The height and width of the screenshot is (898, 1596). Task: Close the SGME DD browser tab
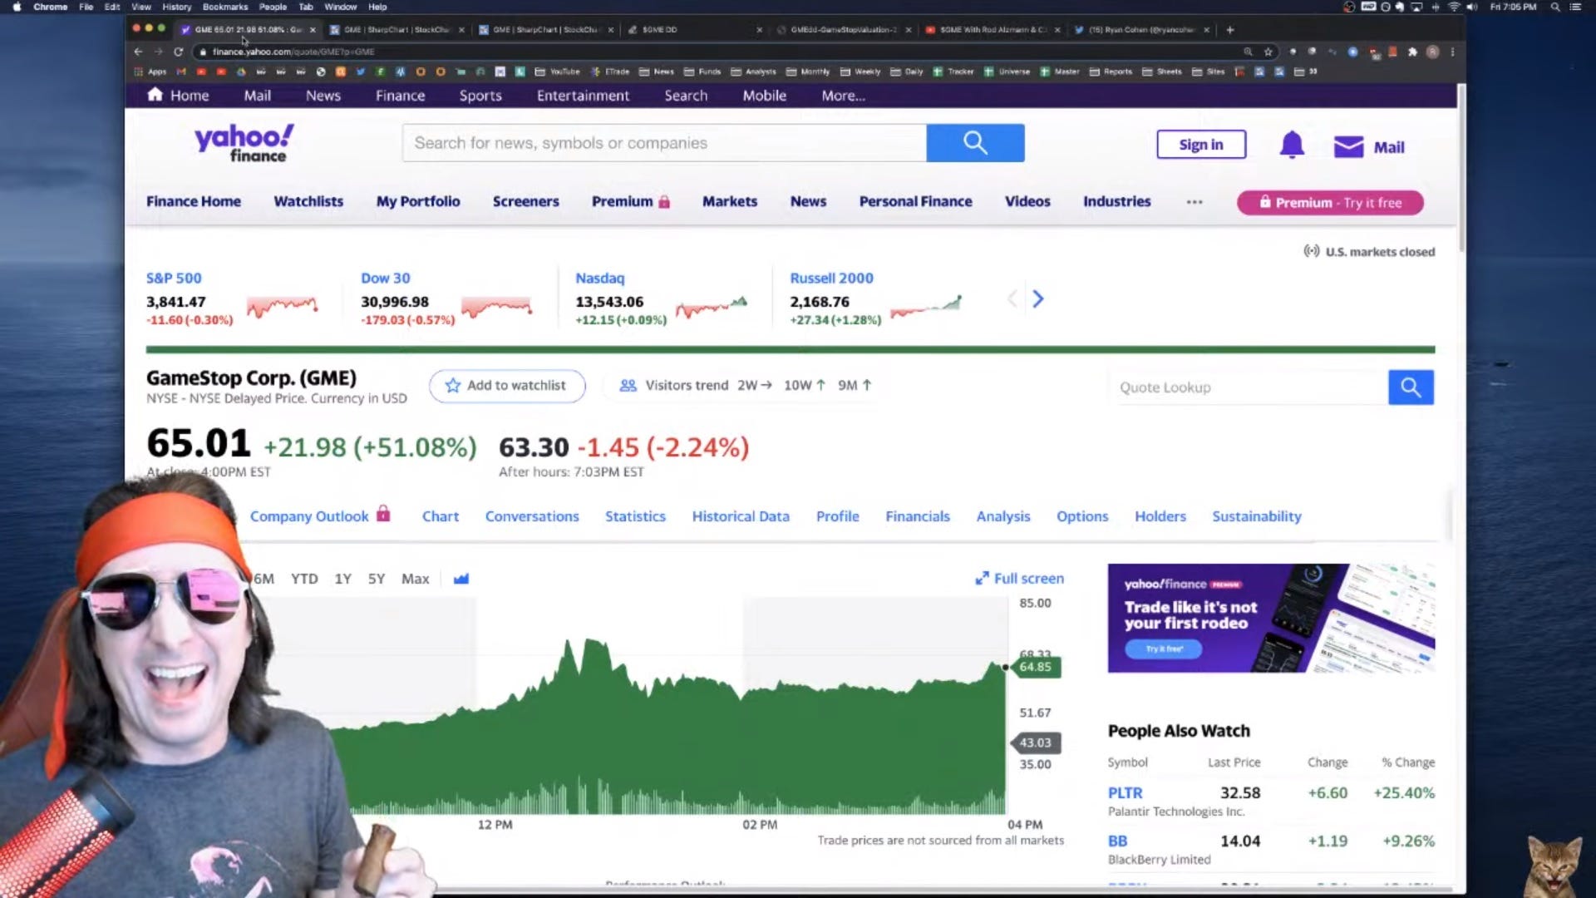(759, 29)
